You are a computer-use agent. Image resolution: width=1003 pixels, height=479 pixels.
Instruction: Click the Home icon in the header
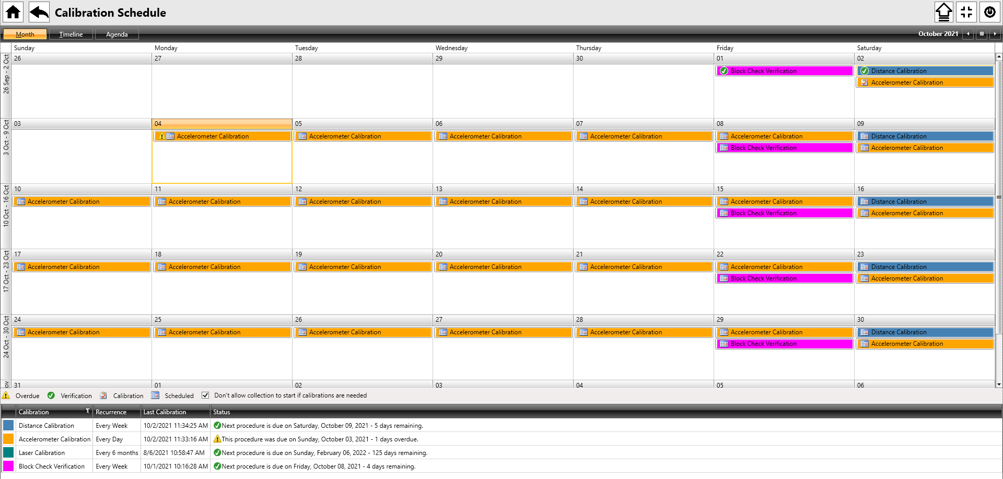coord(13,12)
